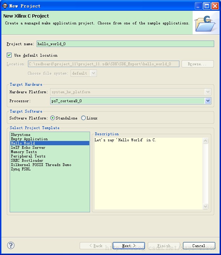Select Xilkernel POSIX Threads Demo template
The width and height of the screenshot is (221, 255).
click(x=50, y=165)
